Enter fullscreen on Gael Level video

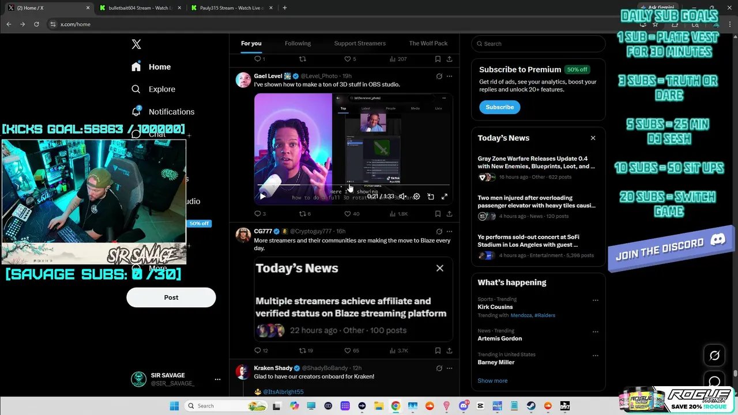(x=445, y=197)
